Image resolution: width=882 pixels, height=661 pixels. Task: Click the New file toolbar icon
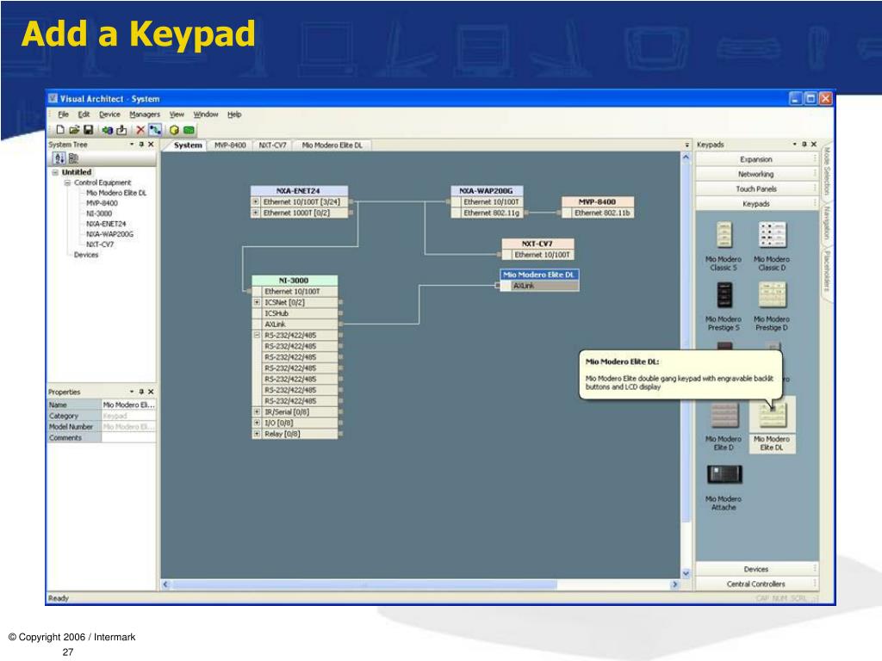[60, 130]
